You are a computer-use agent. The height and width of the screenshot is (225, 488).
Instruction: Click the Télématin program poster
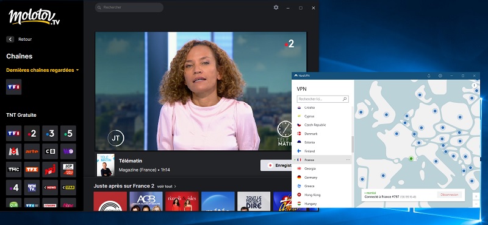(x=106, y=165)
